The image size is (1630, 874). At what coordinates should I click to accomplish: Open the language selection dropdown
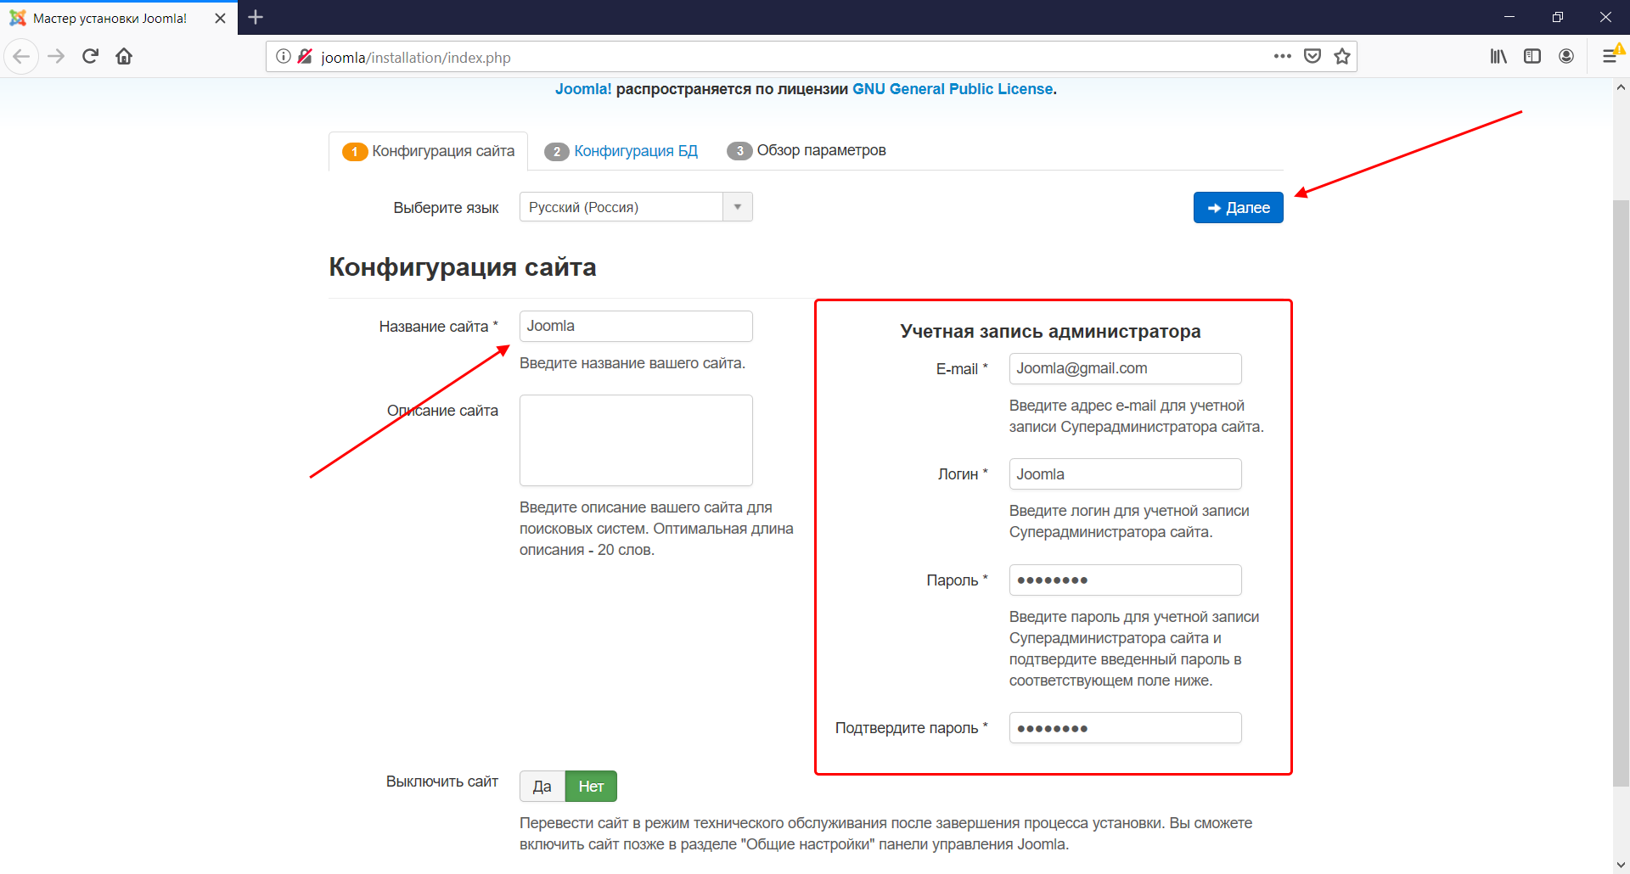point(737,206)
